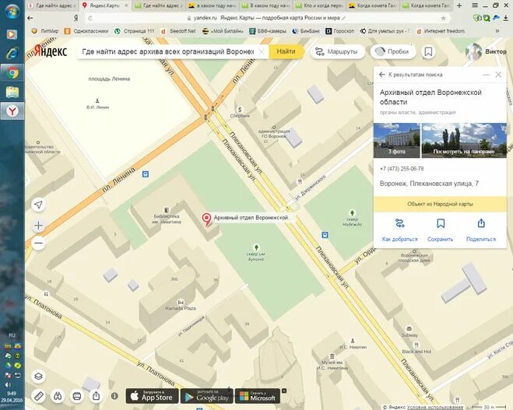
Task: Click the Воронеж, Плехановская улица, 7 address
Action: click(x=429, y=184)
